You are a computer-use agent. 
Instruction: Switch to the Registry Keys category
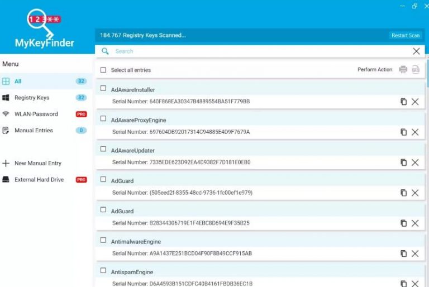[x=45, y=98]
